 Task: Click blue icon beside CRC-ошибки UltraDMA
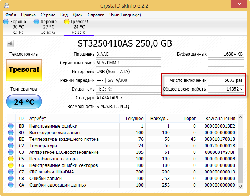[11, 172]
